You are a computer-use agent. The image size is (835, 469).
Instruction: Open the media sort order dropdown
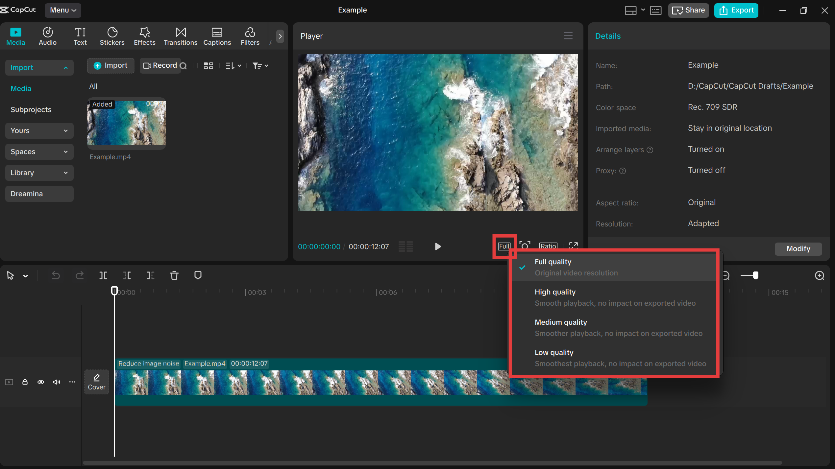click(x=233, y=65)
